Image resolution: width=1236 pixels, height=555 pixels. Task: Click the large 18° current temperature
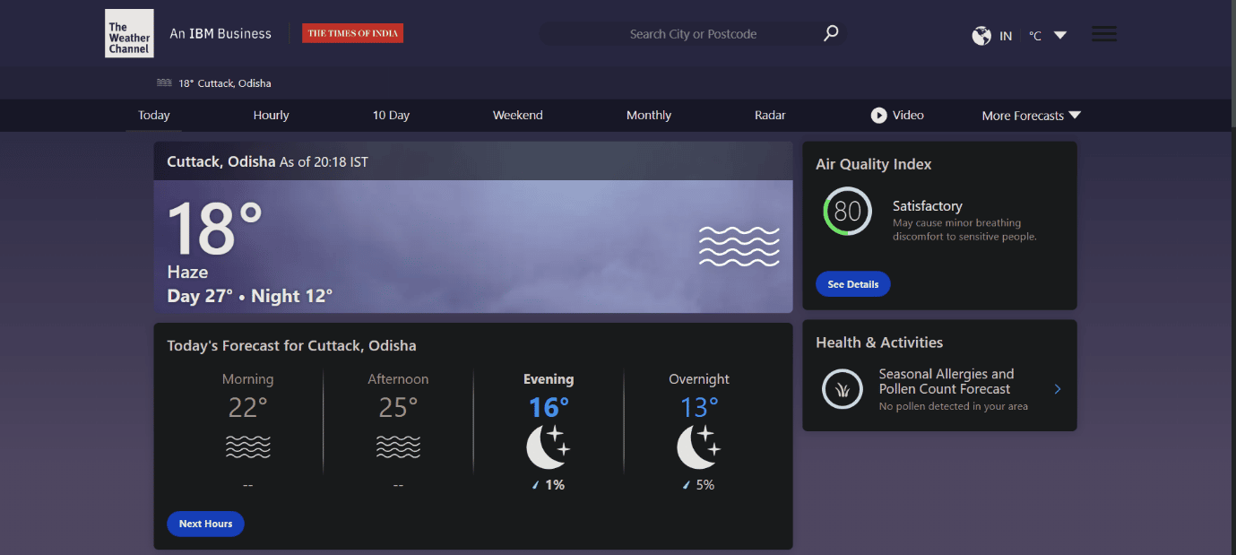point(215,230)
